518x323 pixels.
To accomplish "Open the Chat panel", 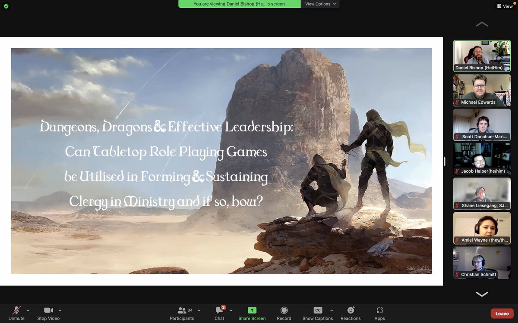I will click(219, 313).
